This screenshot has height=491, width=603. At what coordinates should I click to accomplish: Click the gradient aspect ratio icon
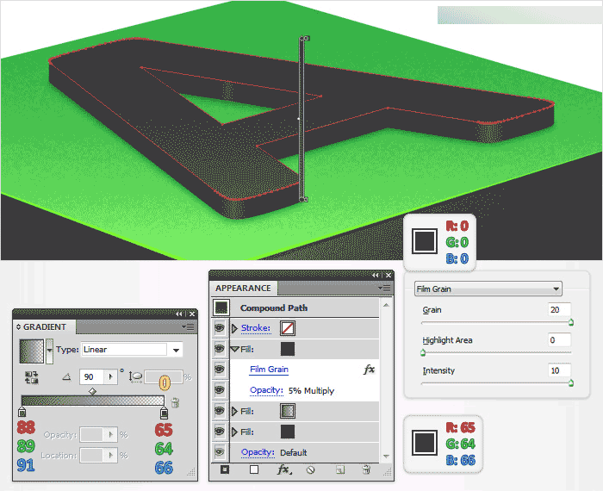click(x=136, y=376)
